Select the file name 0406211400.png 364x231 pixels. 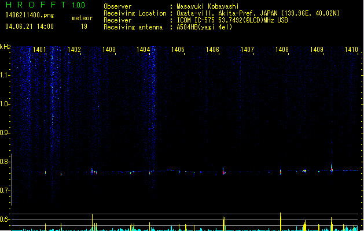30,16
